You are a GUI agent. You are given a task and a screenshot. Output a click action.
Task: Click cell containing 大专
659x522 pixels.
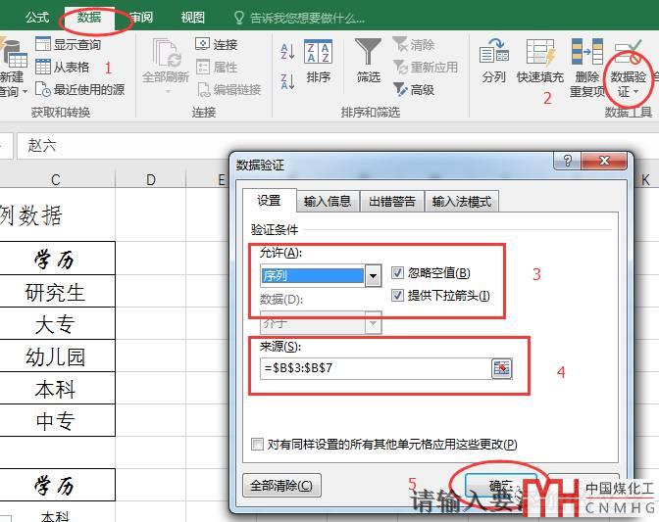pos(56,323)
